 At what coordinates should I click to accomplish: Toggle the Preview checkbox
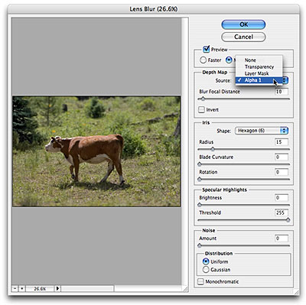pos(206,49)
